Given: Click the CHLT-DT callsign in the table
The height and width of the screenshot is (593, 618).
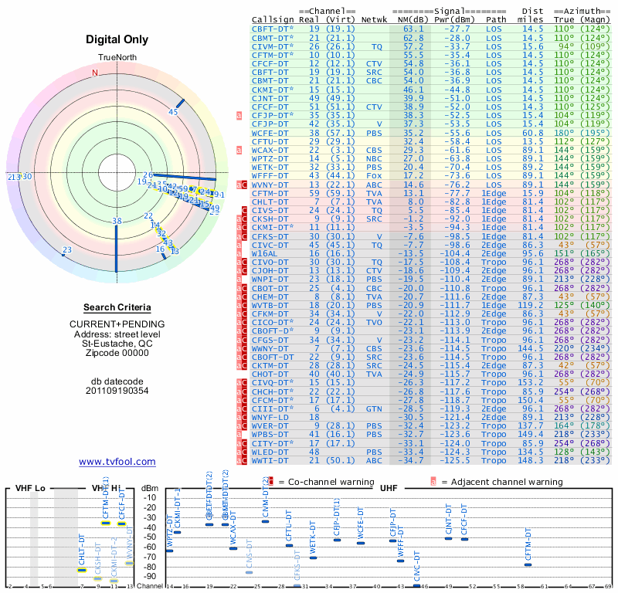Looking at the screenshot, I should click(270, 202).
